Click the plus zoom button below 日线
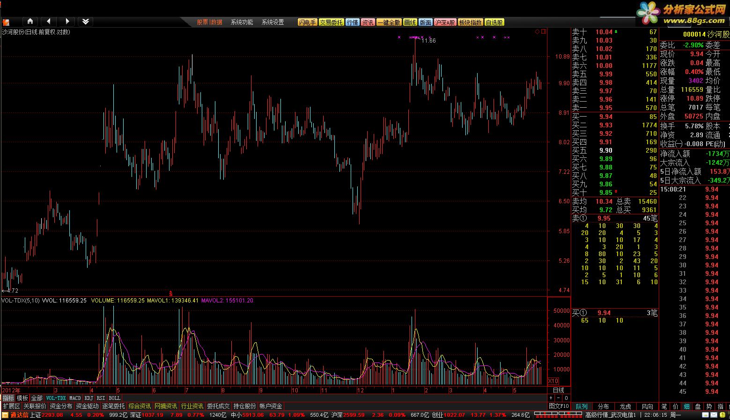Image resolution: width=730 pixels, height=420 pixels. (551, 398)
